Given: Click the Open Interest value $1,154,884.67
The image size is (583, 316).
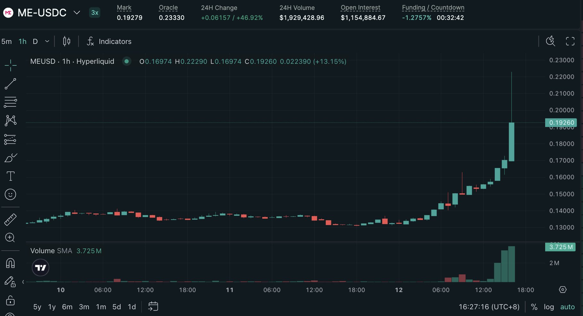Looking at the screenshot, I should click(363, 18).
